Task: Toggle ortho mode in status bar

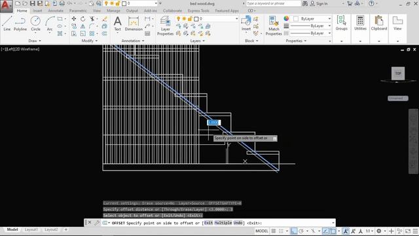Action: click(x=294, y=231)
